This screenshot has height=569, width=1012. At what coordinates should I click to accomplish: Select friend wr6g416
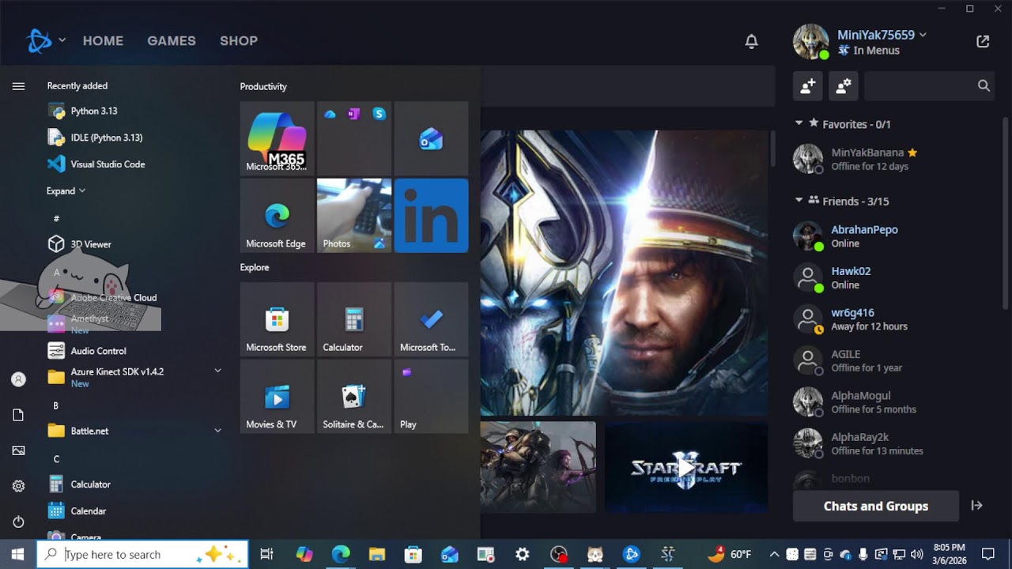point(895,319)
